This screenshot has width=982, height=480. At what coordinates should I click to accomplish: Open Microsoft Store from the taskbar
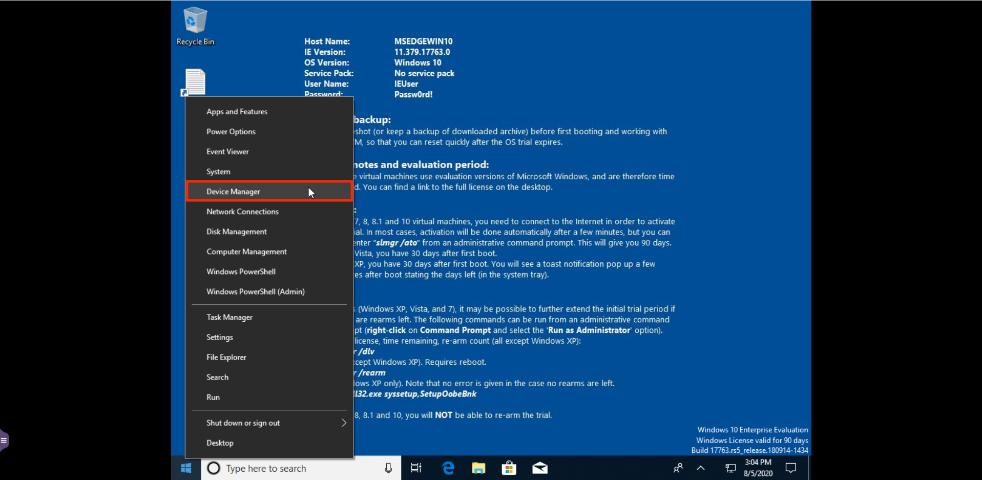pos(509,468)
